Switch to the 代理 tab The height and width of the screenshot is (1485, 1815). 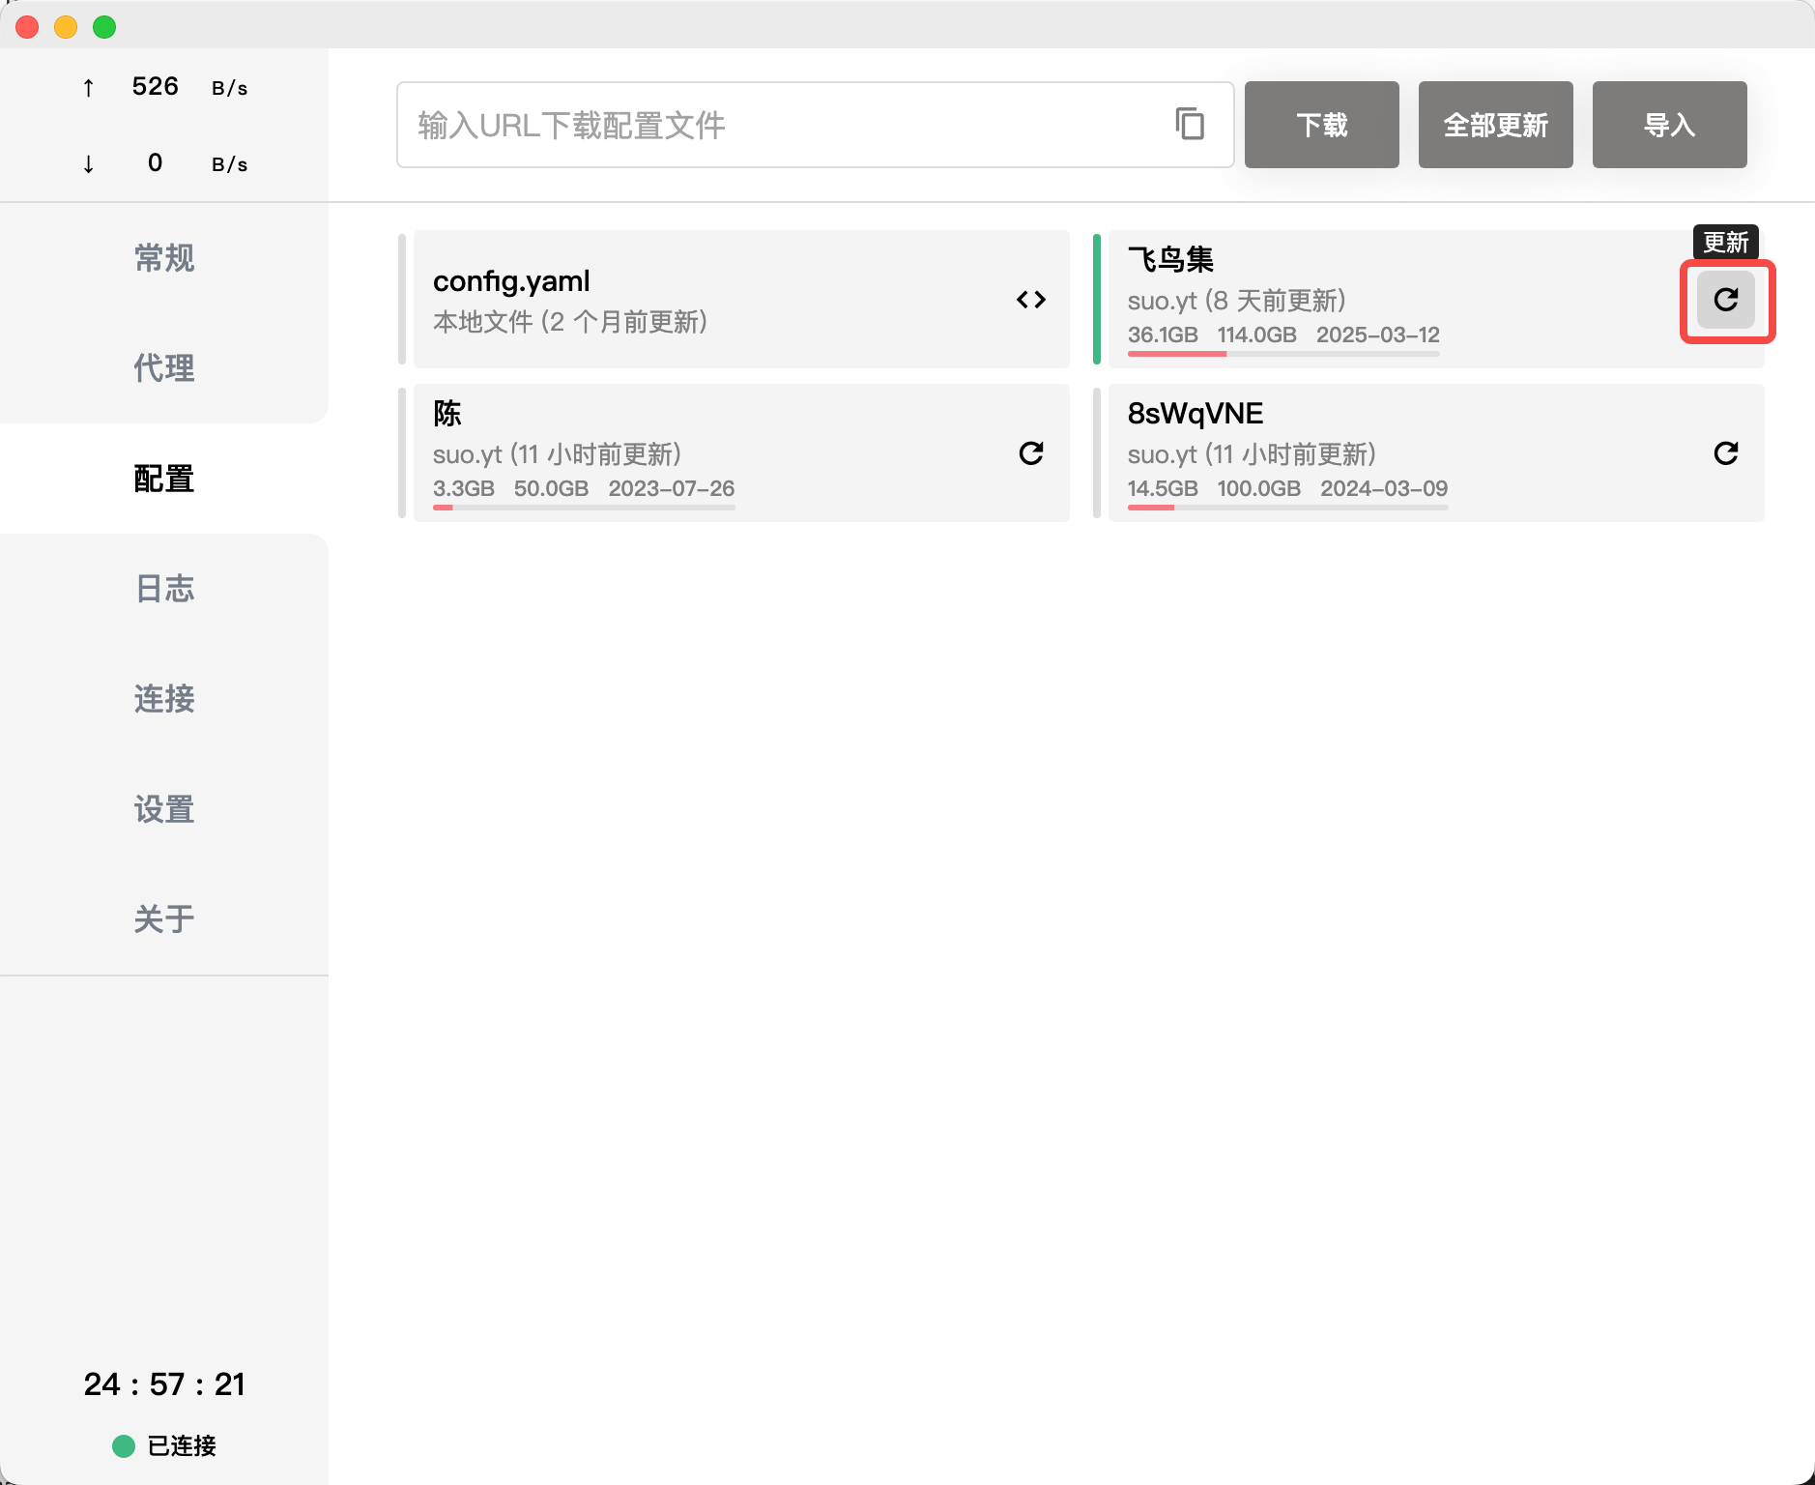pos(164,368)
